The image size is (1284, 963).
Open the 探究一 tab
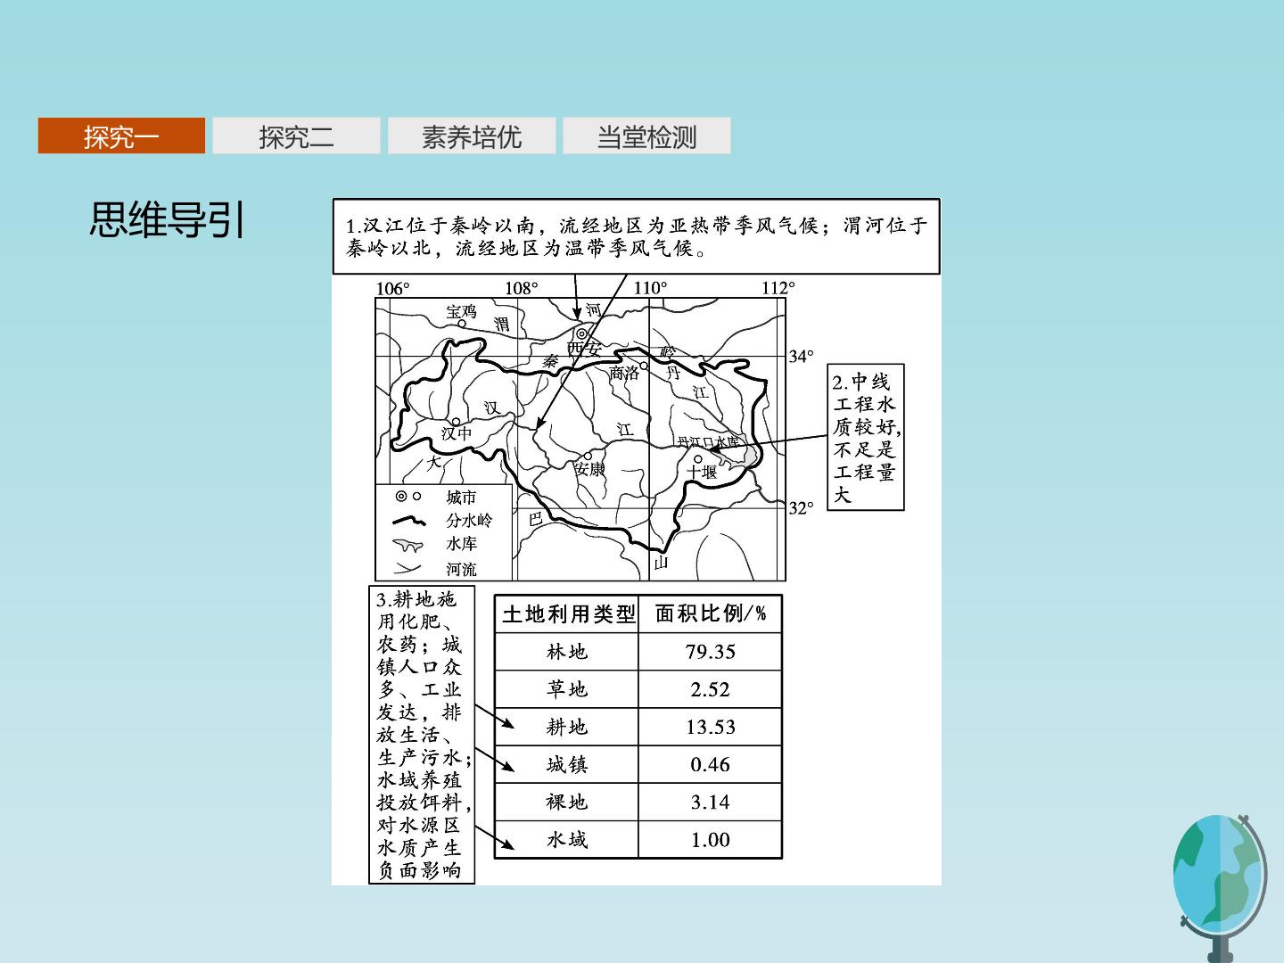(x=121, y=136)
